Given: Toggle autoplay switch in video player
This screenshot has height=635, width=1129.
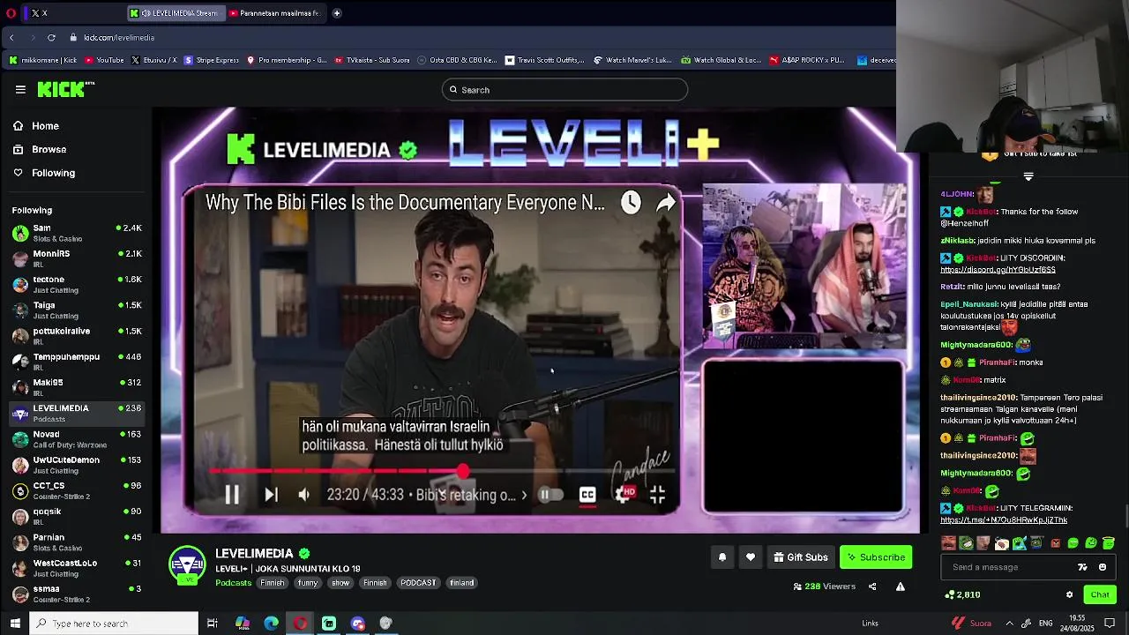Looking at the screenshot, I should pos(550,495).
